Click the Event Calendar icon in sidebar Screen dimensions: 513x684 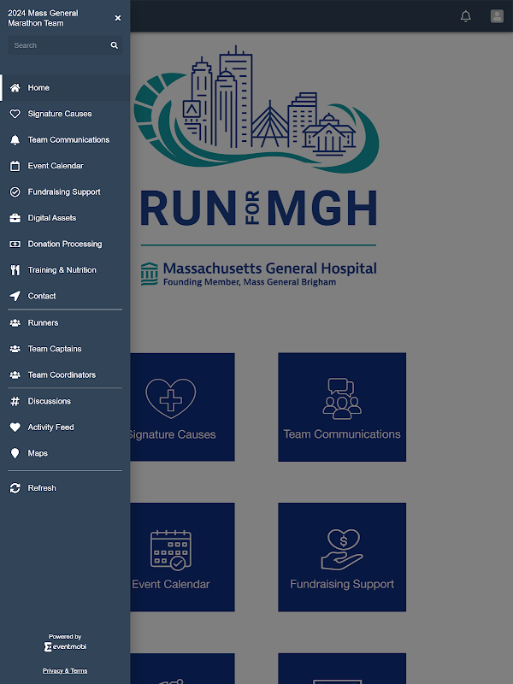(15, 166)
